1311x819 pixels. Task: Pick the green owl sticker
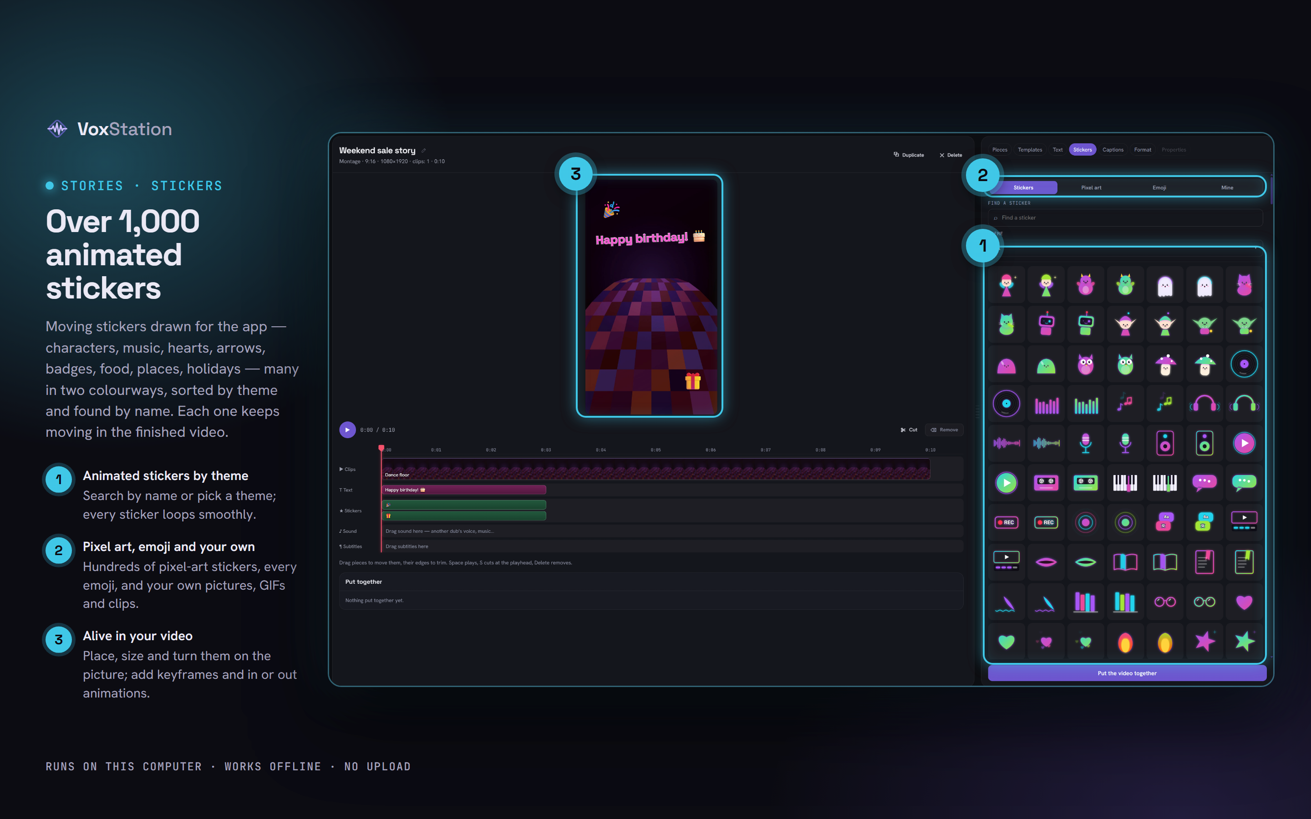(x=1125, y=364)
